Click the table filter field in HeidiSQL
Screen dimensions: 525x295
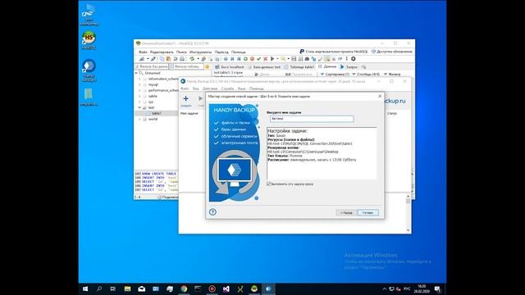click(186, 66)
